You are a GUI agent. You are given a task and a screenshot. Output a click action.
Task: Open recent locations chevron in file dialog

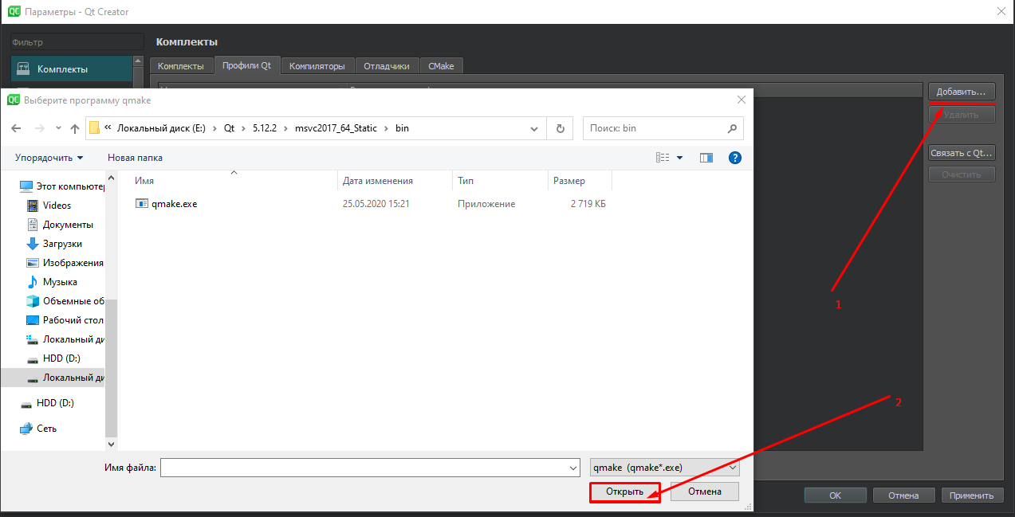tap(58, 128)
